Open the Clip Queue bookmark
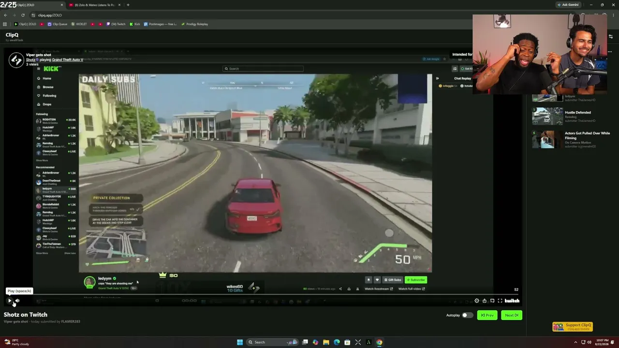Screen dimensions: 619x348 click(x=58, y=24)
